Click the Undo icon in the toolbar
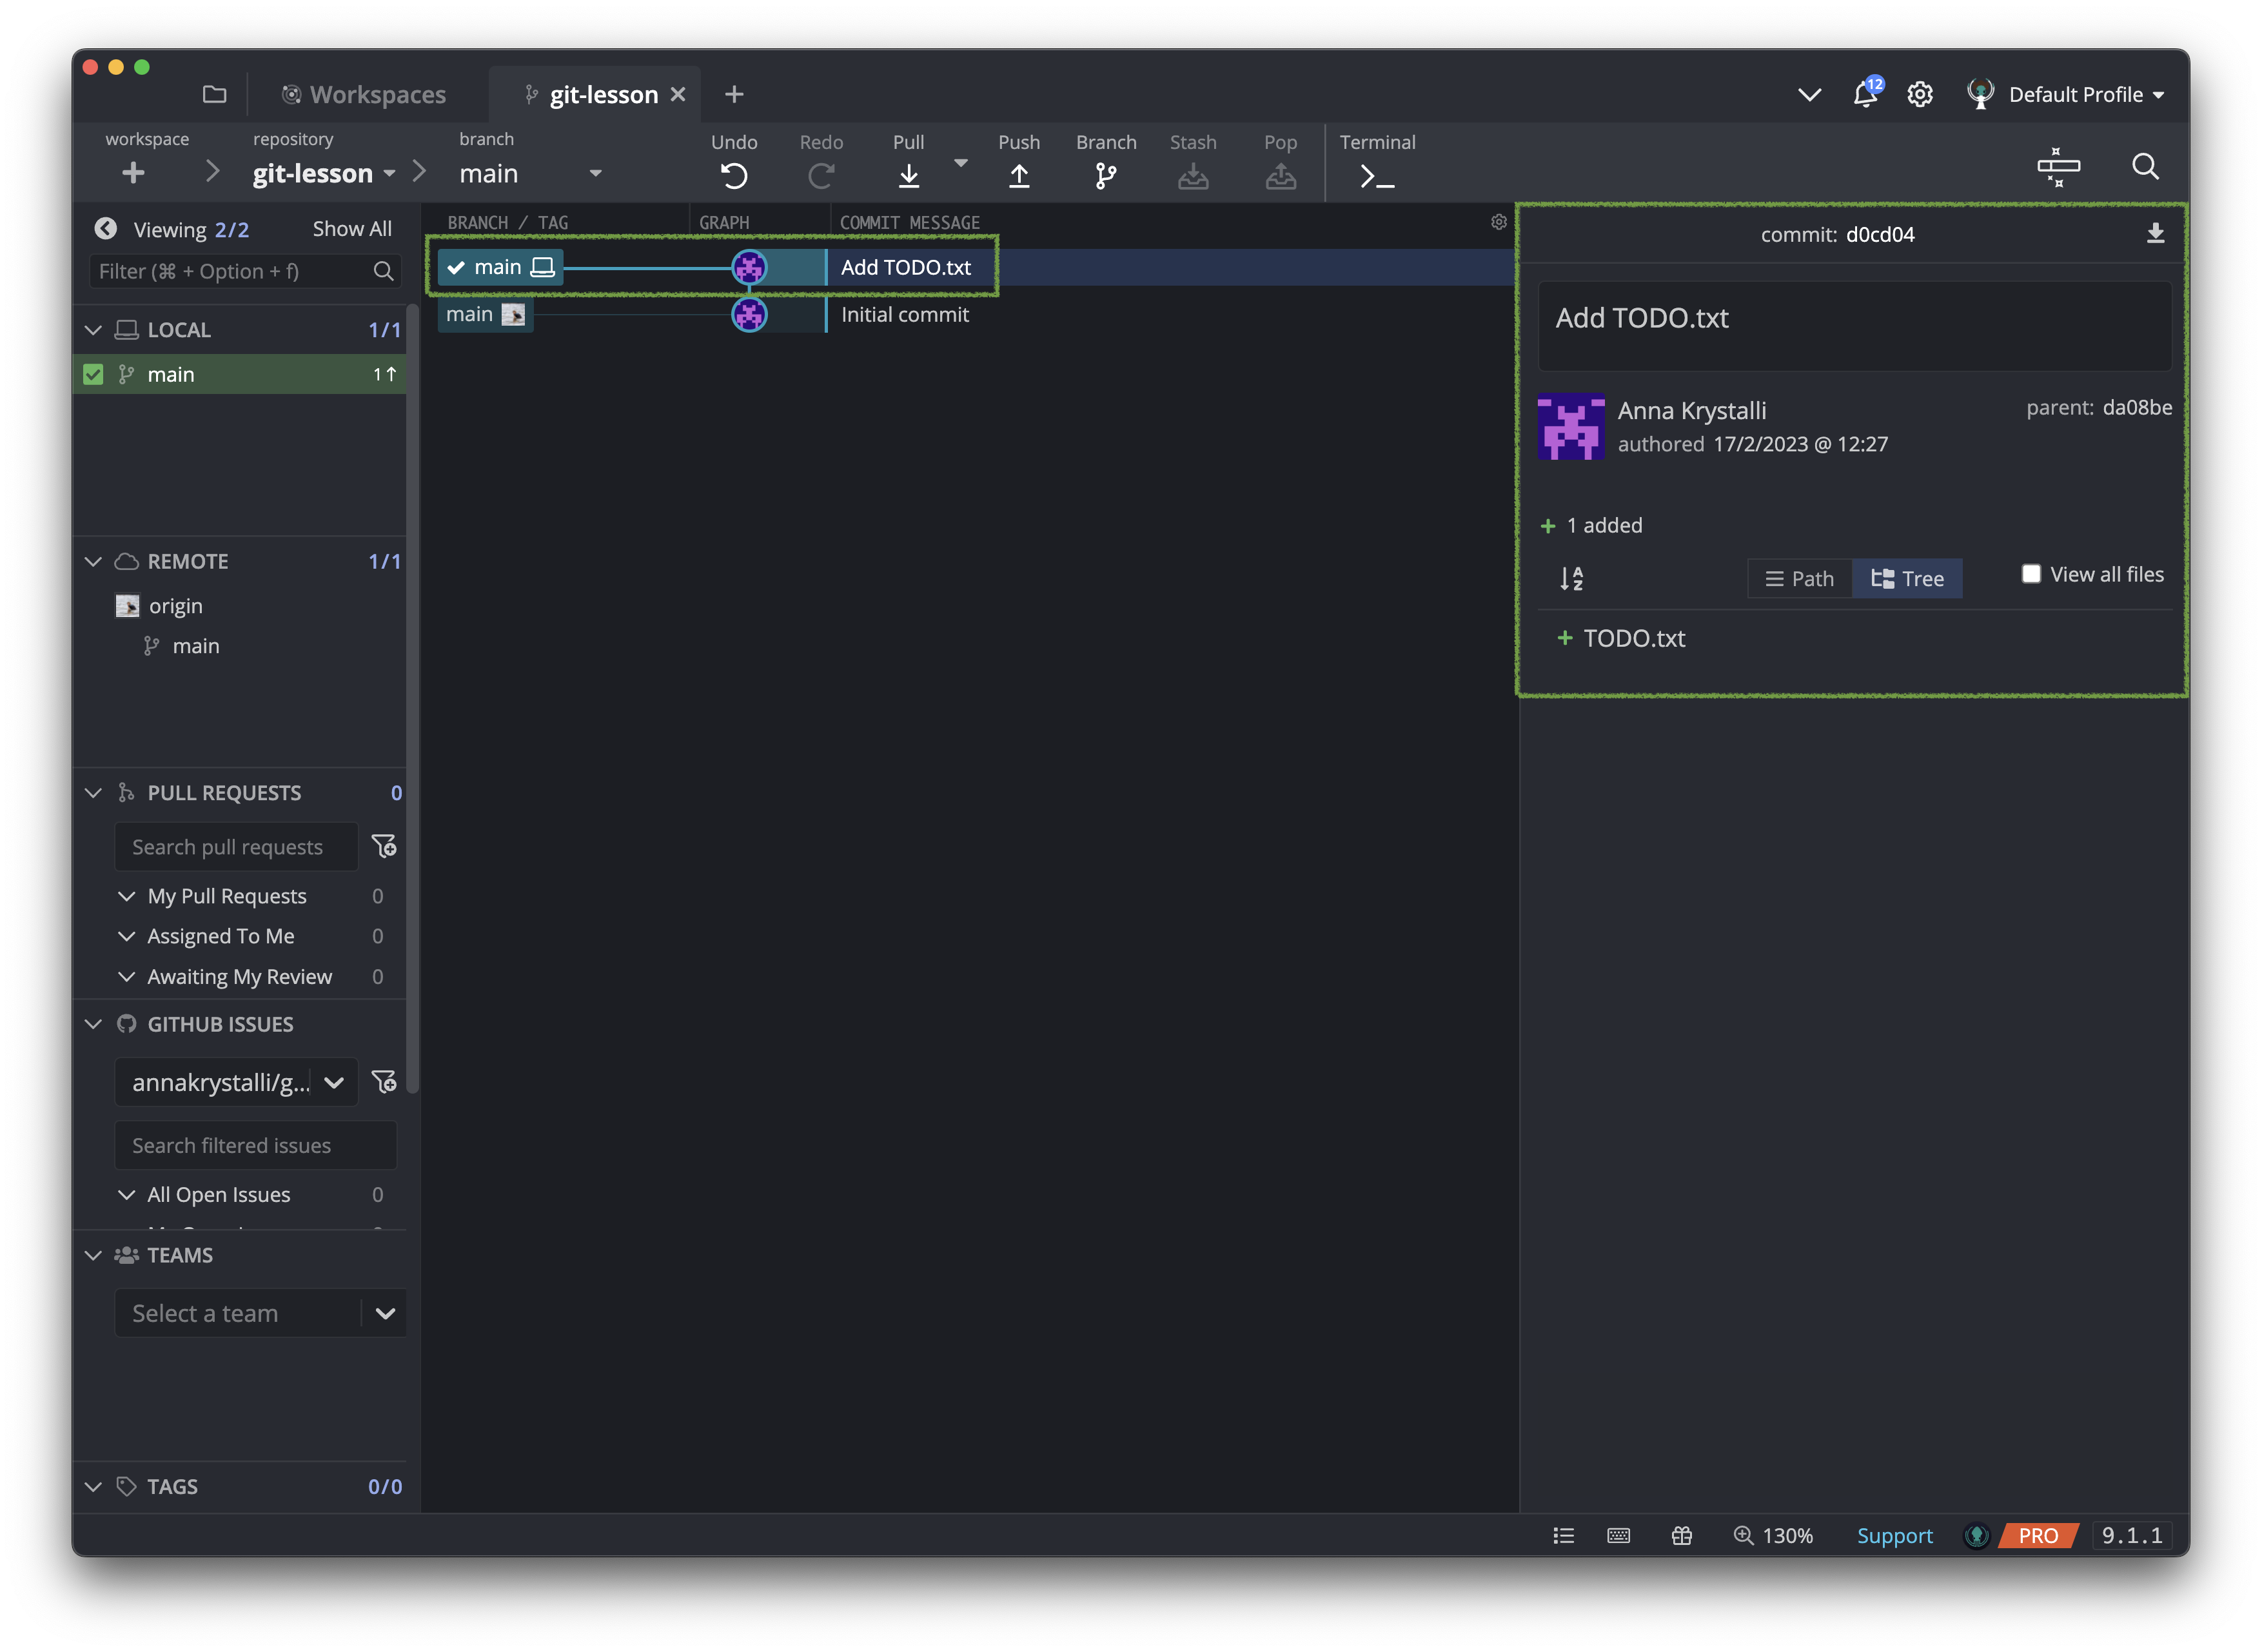This screenshot has height=1652, width=2262. click(x=733, y=176)
